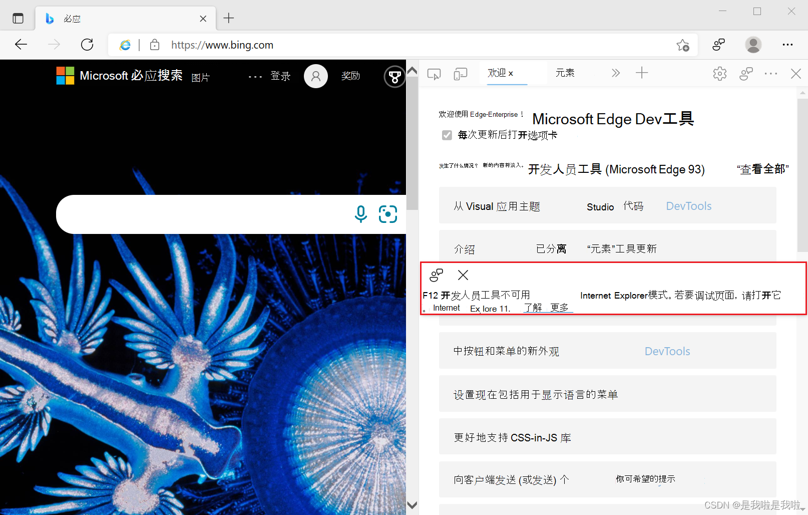Select the 必应 browser tab
Viewport: 808px width, 515px height.
point(125,19)
